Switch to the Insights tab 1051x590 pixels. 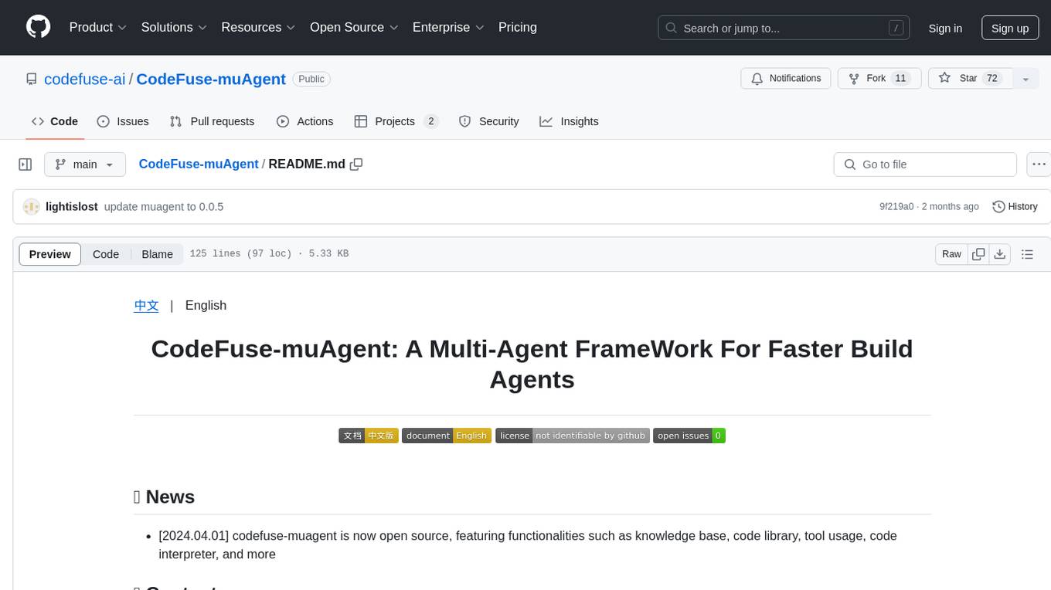[570, 121]
